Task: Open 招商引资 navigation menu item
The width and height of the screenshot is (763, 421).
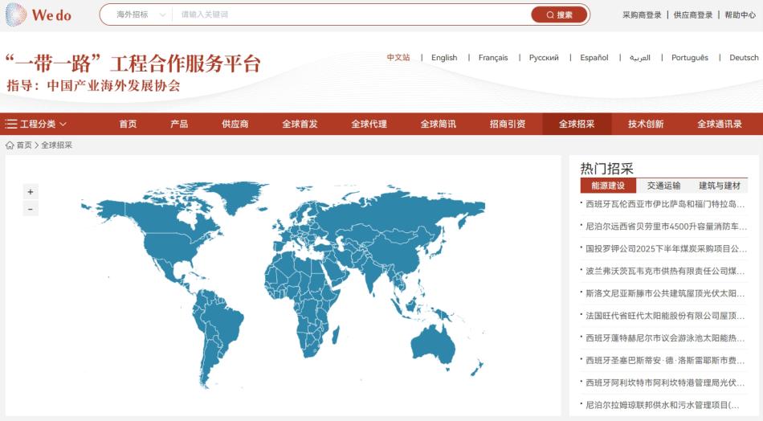Action: click(508, 124)
